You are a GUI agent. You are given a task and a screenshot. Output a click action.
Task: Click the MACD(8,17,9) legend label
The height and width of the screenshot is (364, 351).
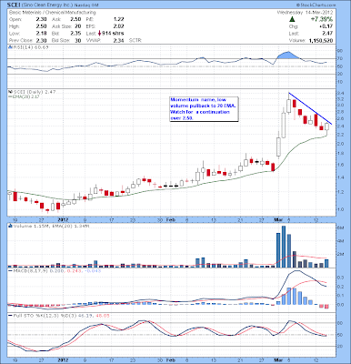(x=32, y=270)
